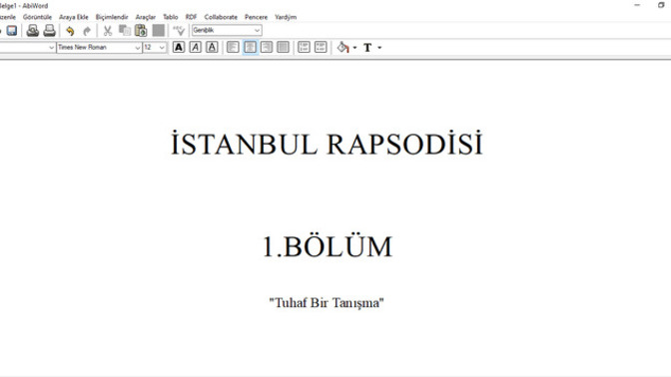Open the RDF menu
This screenshot has height=377, width=671.
[191, 17]
